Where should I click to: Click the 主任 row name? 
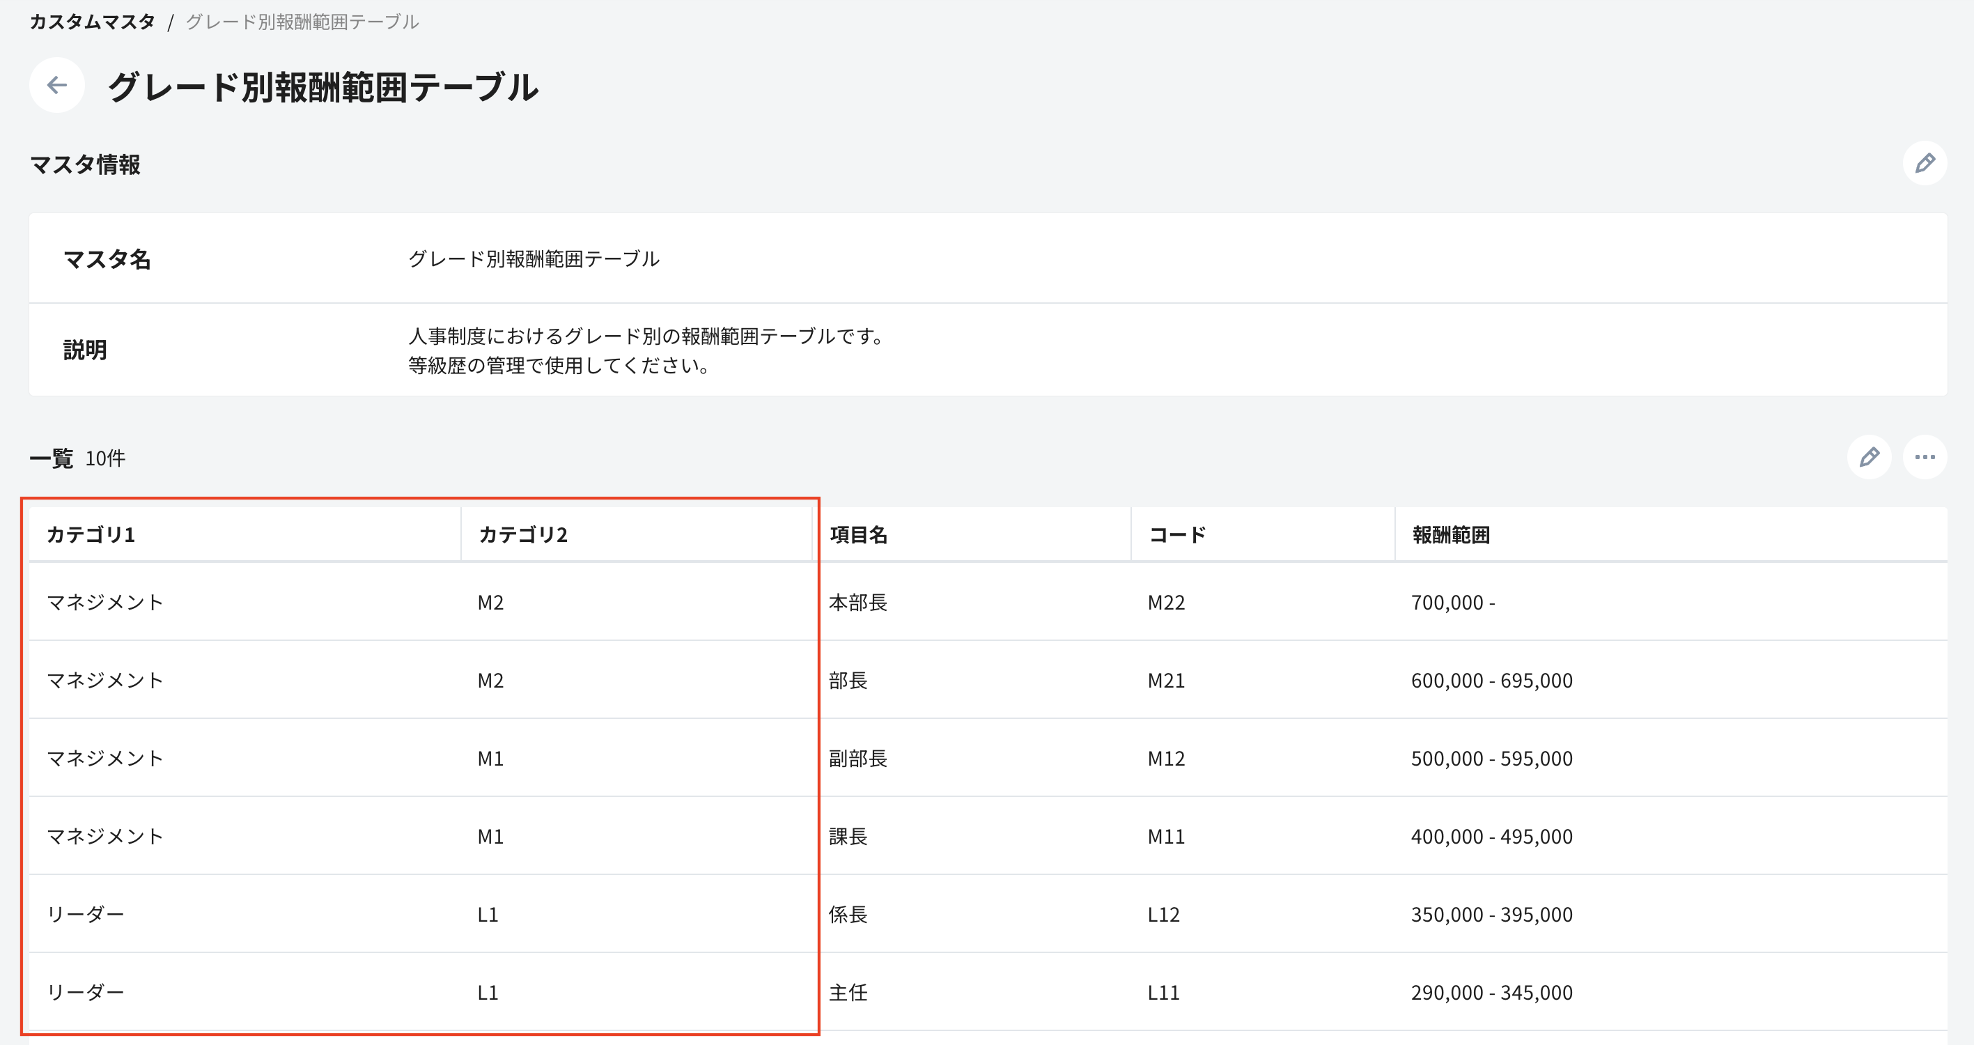click(848, 993)
